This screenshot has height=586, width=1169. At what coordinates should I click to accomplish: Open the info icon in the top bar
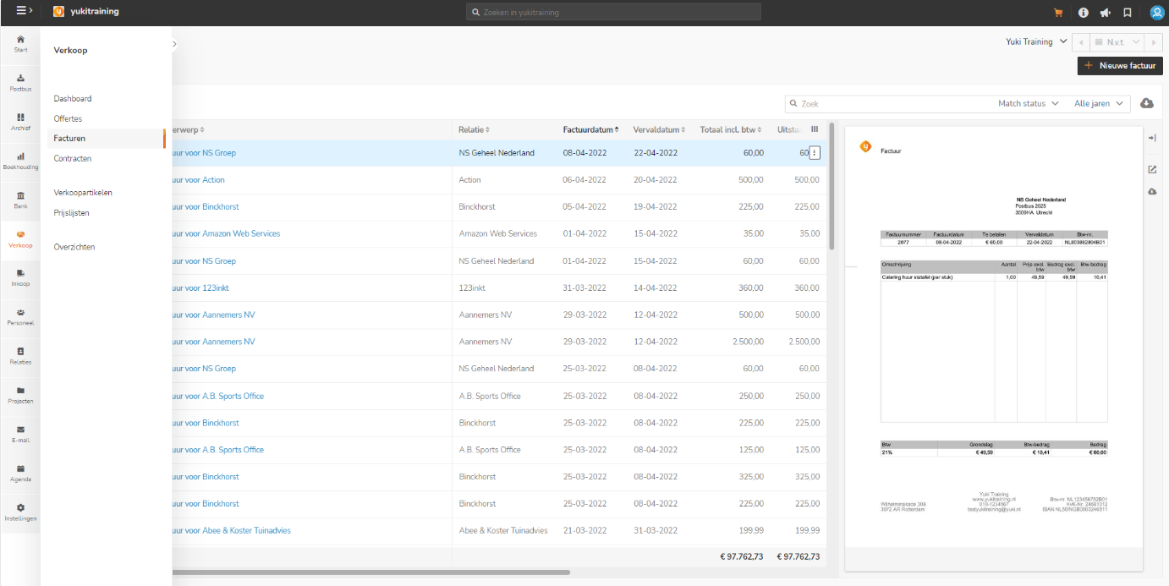click(x=1084, y=13)
